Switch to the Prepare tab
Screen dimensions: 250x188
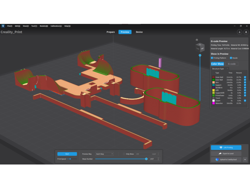tap(111, 32)
